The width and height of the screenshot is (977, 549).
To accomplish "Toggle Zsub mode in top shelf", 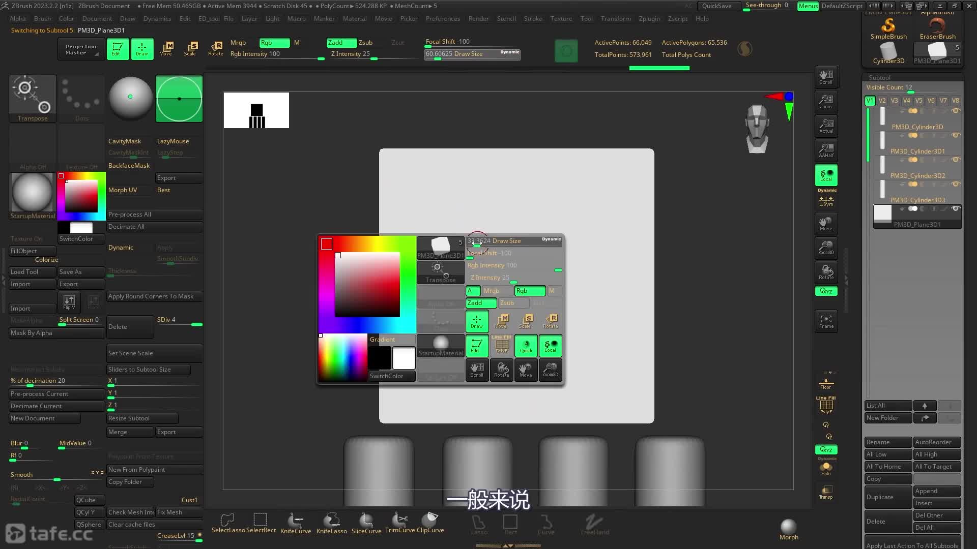I will (365, 43).
